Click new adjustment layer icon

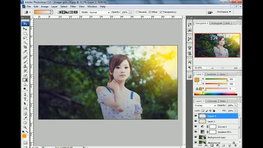click(x=217, y=146)
